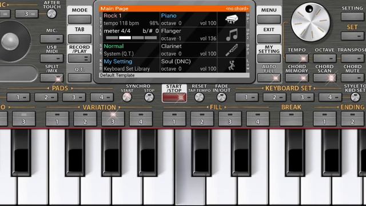Toggle the Synchro Start knob
Viewport: 366px width, 206px height.
click(127, 97)
